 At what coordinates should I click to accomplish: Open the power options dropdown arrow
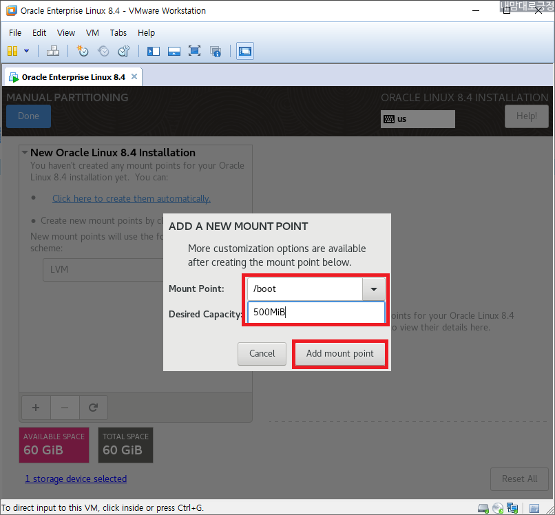pyautogui.click(x=27, y=51)
